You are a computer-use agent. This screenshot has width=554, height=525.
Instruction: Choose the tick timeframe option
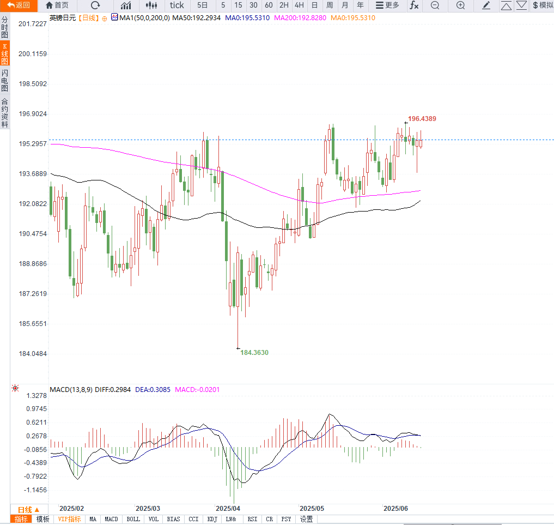[177, 5]
